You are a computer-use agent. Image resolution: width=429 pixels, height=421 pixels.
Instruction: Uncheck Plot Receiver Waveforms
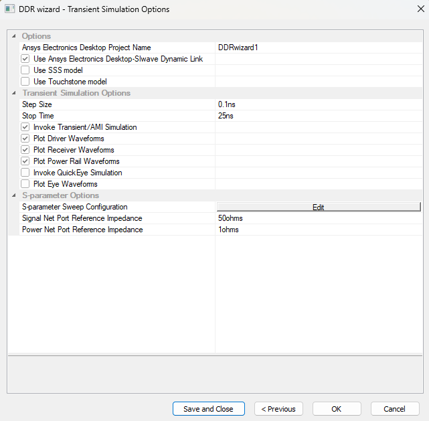point(25,150)
